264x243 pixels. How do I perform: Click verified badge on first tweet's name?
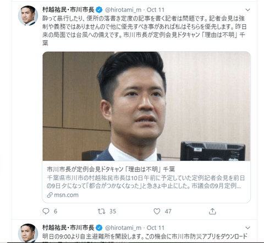99,10
